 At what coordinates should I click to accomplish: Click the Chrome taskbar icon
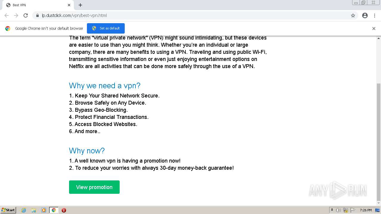coord(54,210)
